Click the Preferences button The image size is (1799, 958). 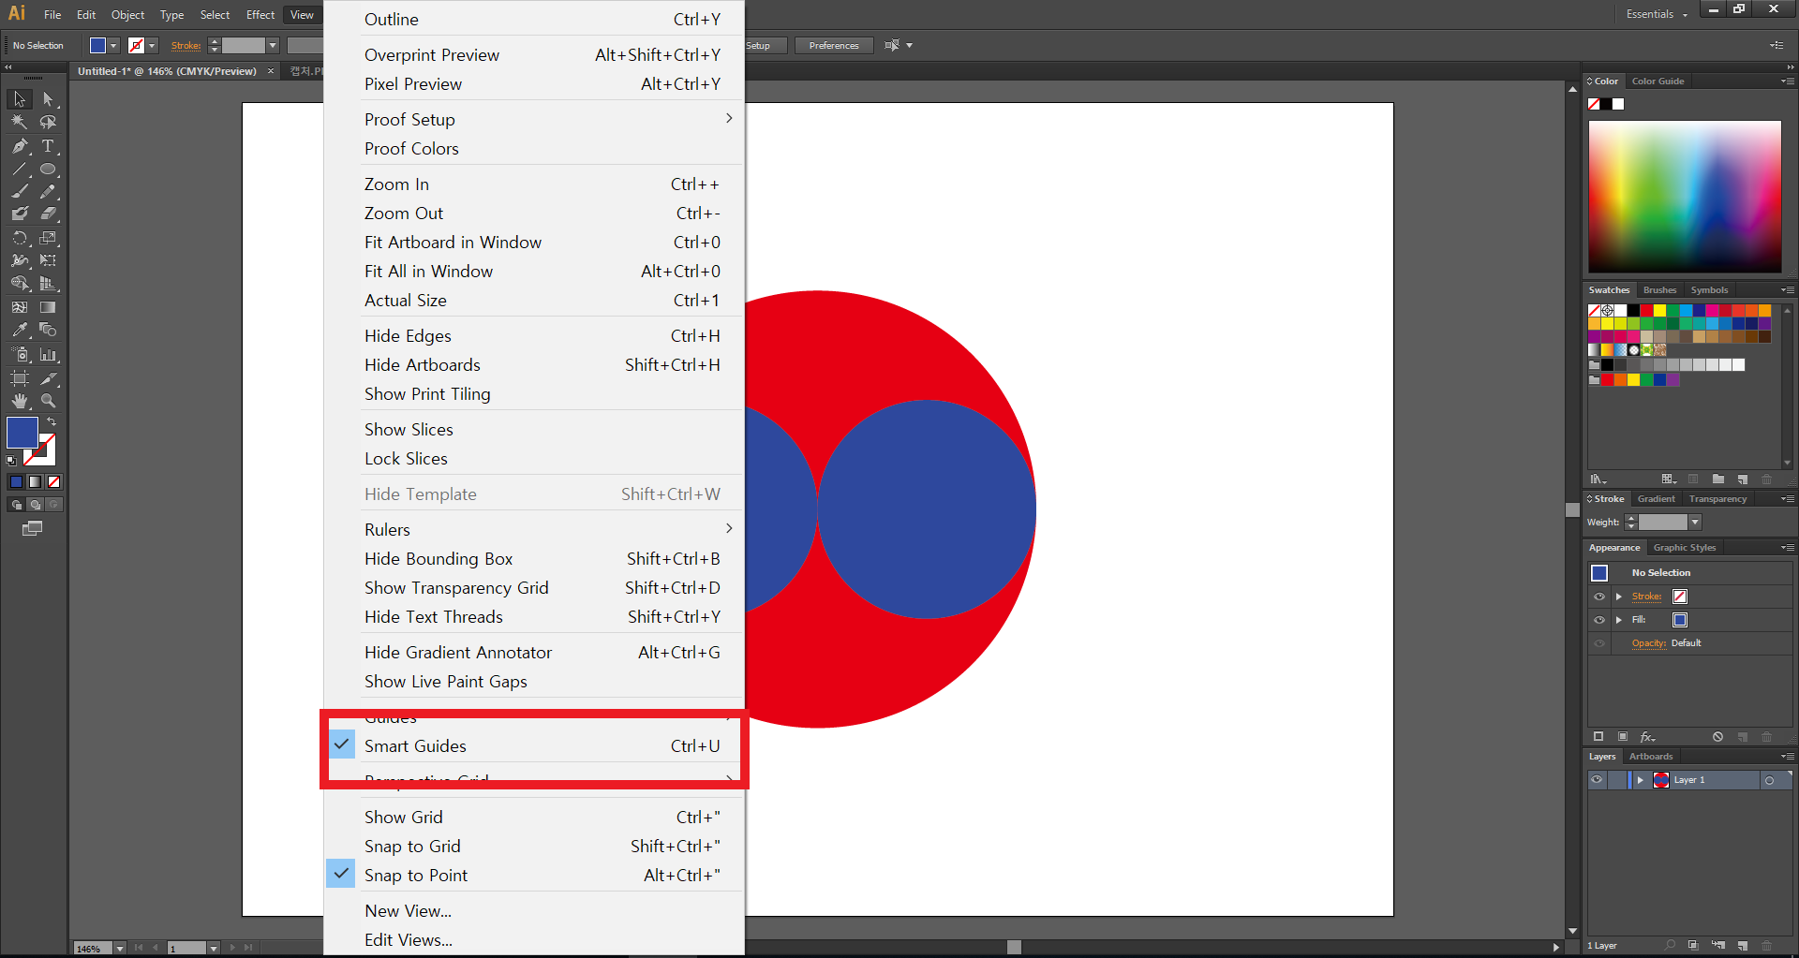[x=834, y=46]
